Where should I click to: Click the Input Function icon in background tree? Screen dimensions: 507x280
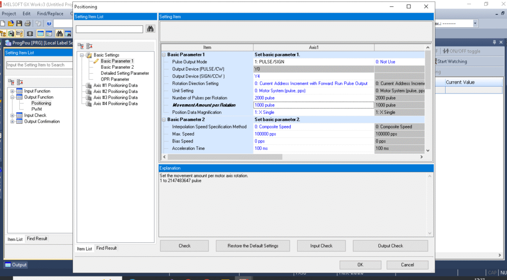pyautogui.click(x=19, y=91)
